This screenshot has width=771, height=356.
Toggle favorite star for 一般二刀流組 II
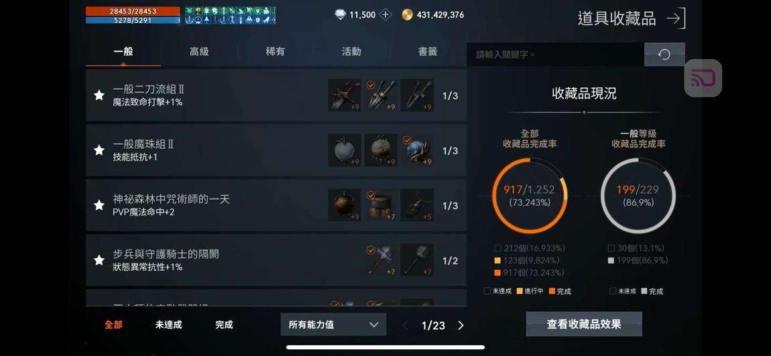tap(99, 95)
